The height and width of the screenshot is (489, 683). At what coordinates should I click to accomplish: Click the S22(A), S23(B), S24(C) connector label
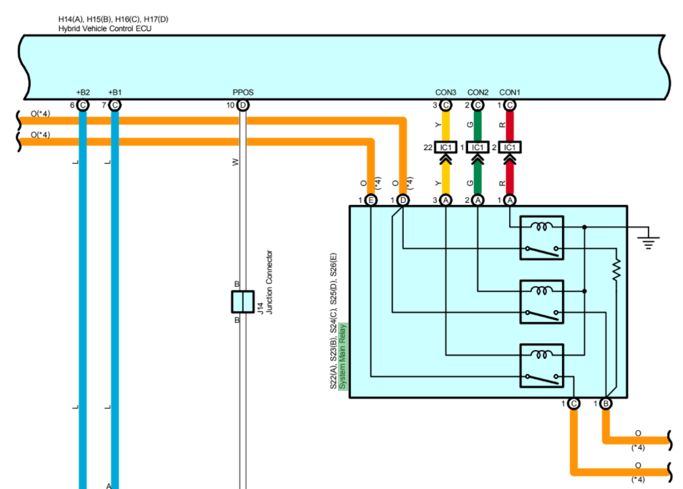(x=333, y=321)
